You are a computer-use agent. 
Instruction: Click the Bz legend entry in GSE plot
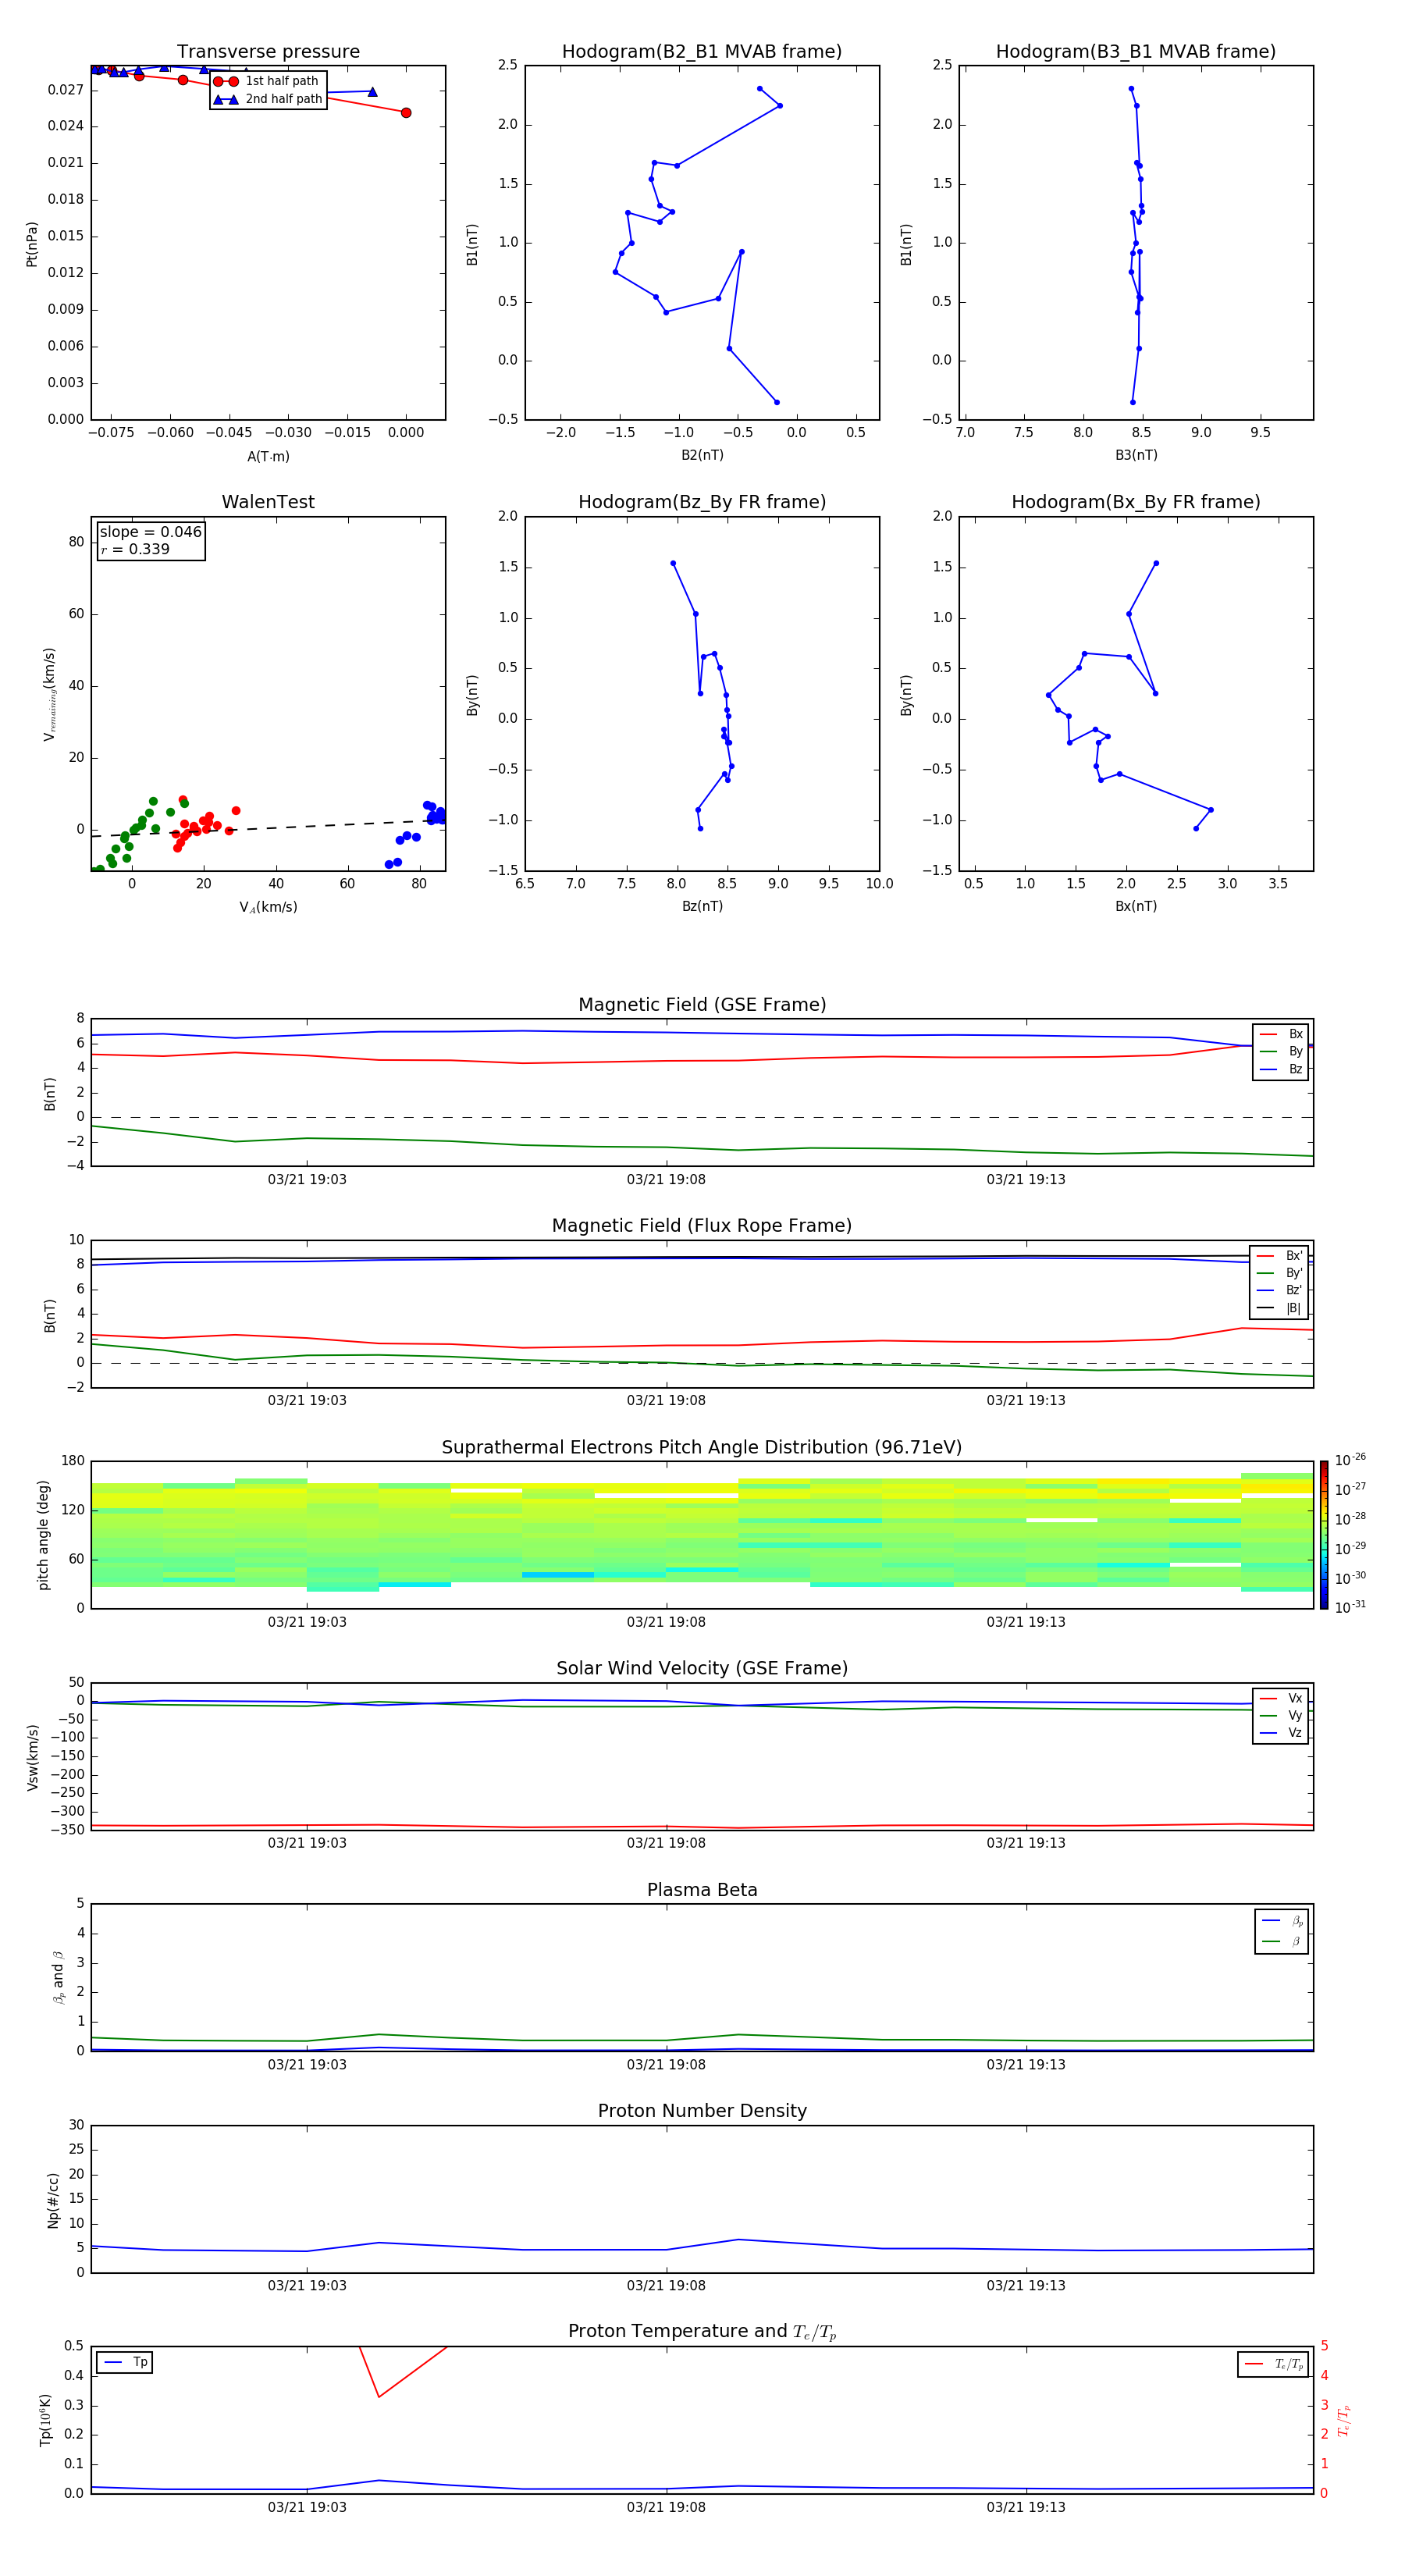coord(1281,1069)
